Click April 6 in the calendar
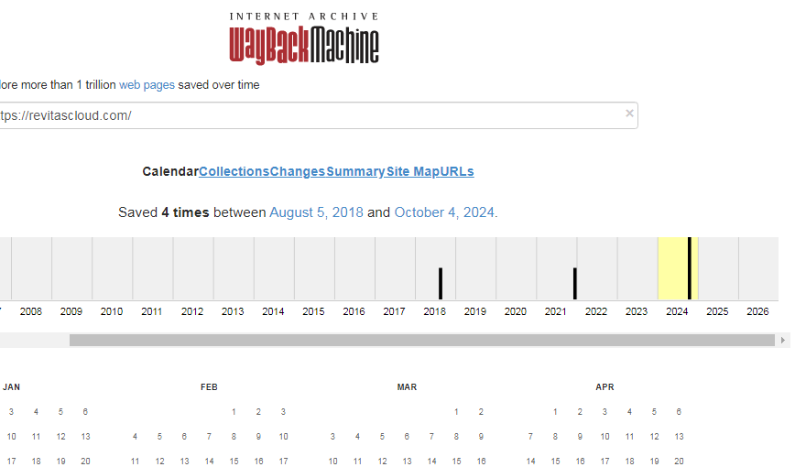 [x=679, y=411]
